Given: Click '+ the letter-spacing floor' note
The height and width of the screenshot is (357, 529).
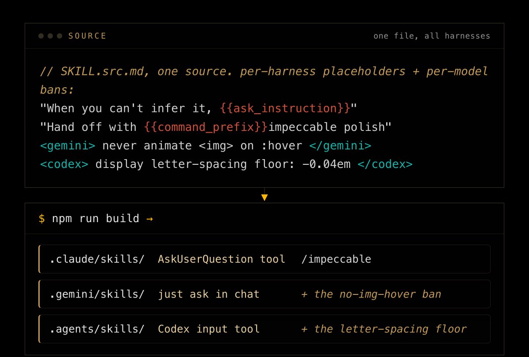Looking at the screenshot, I should coord(384,329).
